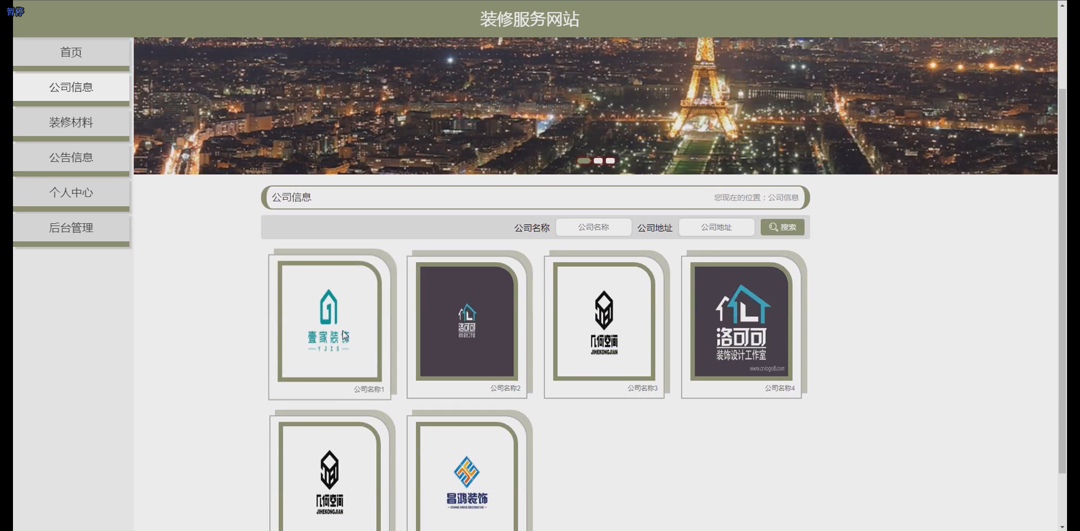
Task: Open the 公司名称1 logo thumbnail
Action: pos(330,321)
